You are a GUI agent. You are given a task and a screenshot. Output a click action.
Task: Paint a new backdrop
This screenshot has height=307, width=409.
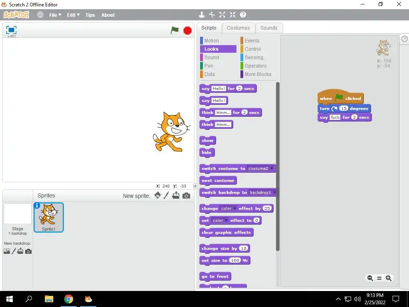pyautogui.click(x=14, y=251)
